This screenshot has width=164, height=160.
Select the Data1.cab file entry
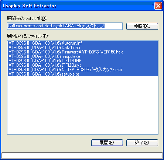83,48
